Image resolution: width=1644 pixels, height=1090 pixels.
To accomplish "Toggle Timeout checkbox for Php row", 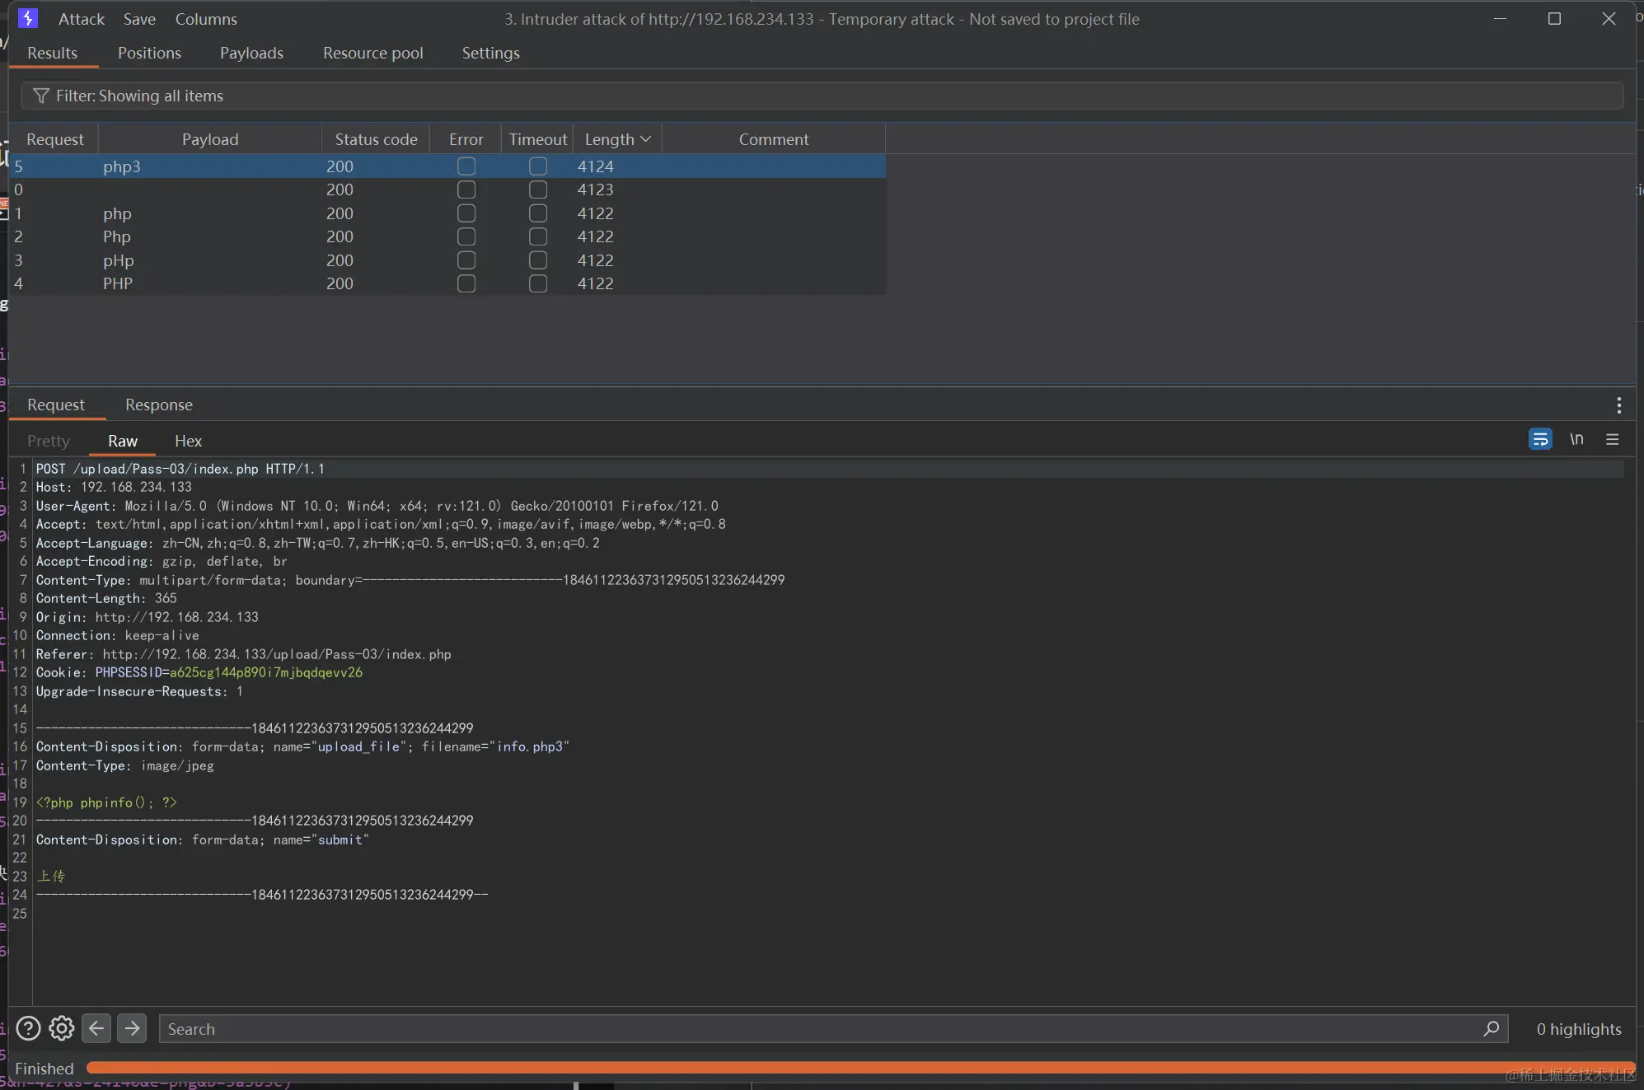I will [538, 236].
